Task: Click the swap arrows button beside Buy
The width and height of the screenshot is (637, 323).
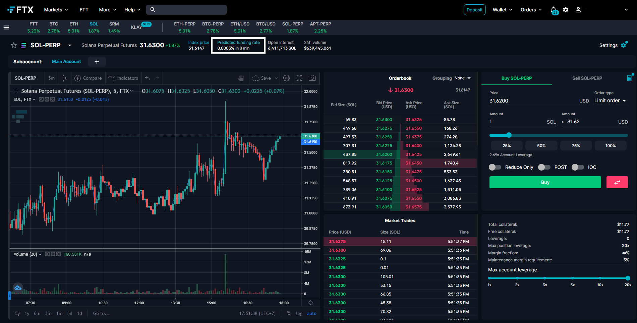Action: click(617, 182)
